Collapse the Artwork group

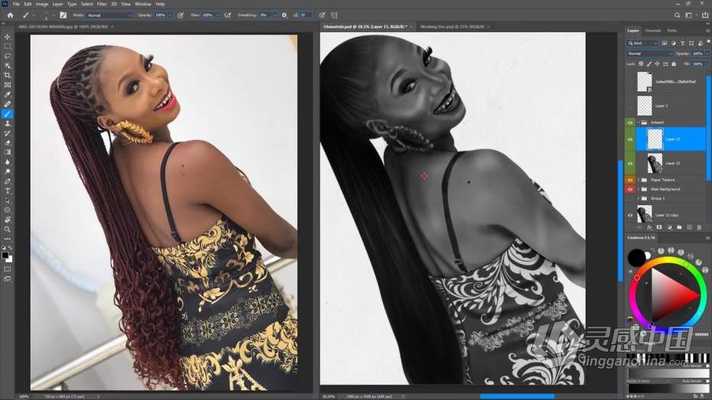[639, 122]
